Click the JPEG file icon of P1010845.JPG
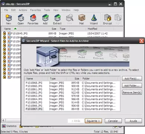The width and height of the screenshot is (145, 134). (9, 33)
